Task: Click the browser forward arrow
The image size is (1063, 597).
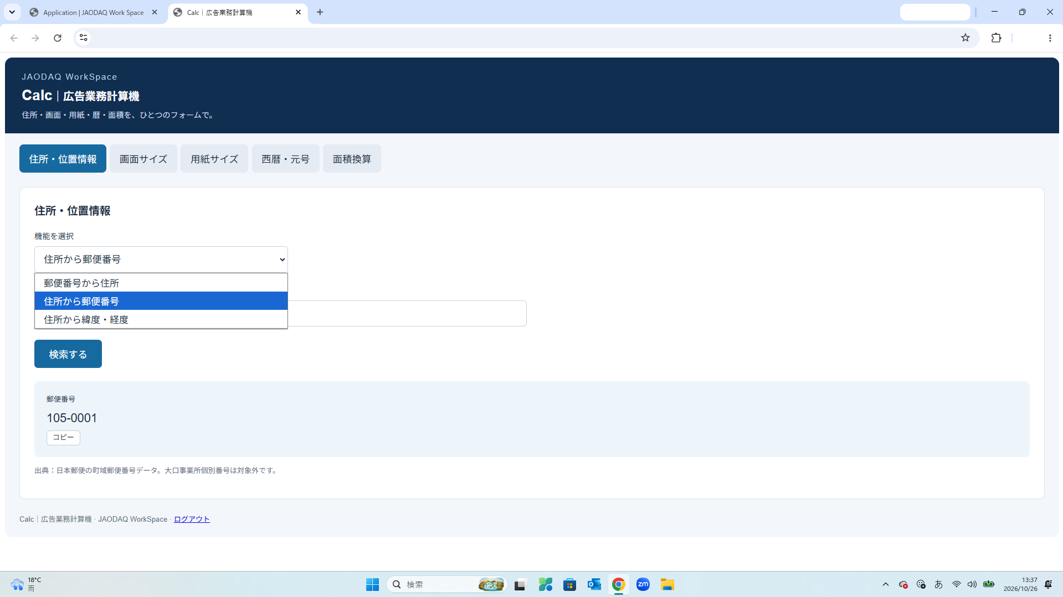Action: click(x=35, y=38)
